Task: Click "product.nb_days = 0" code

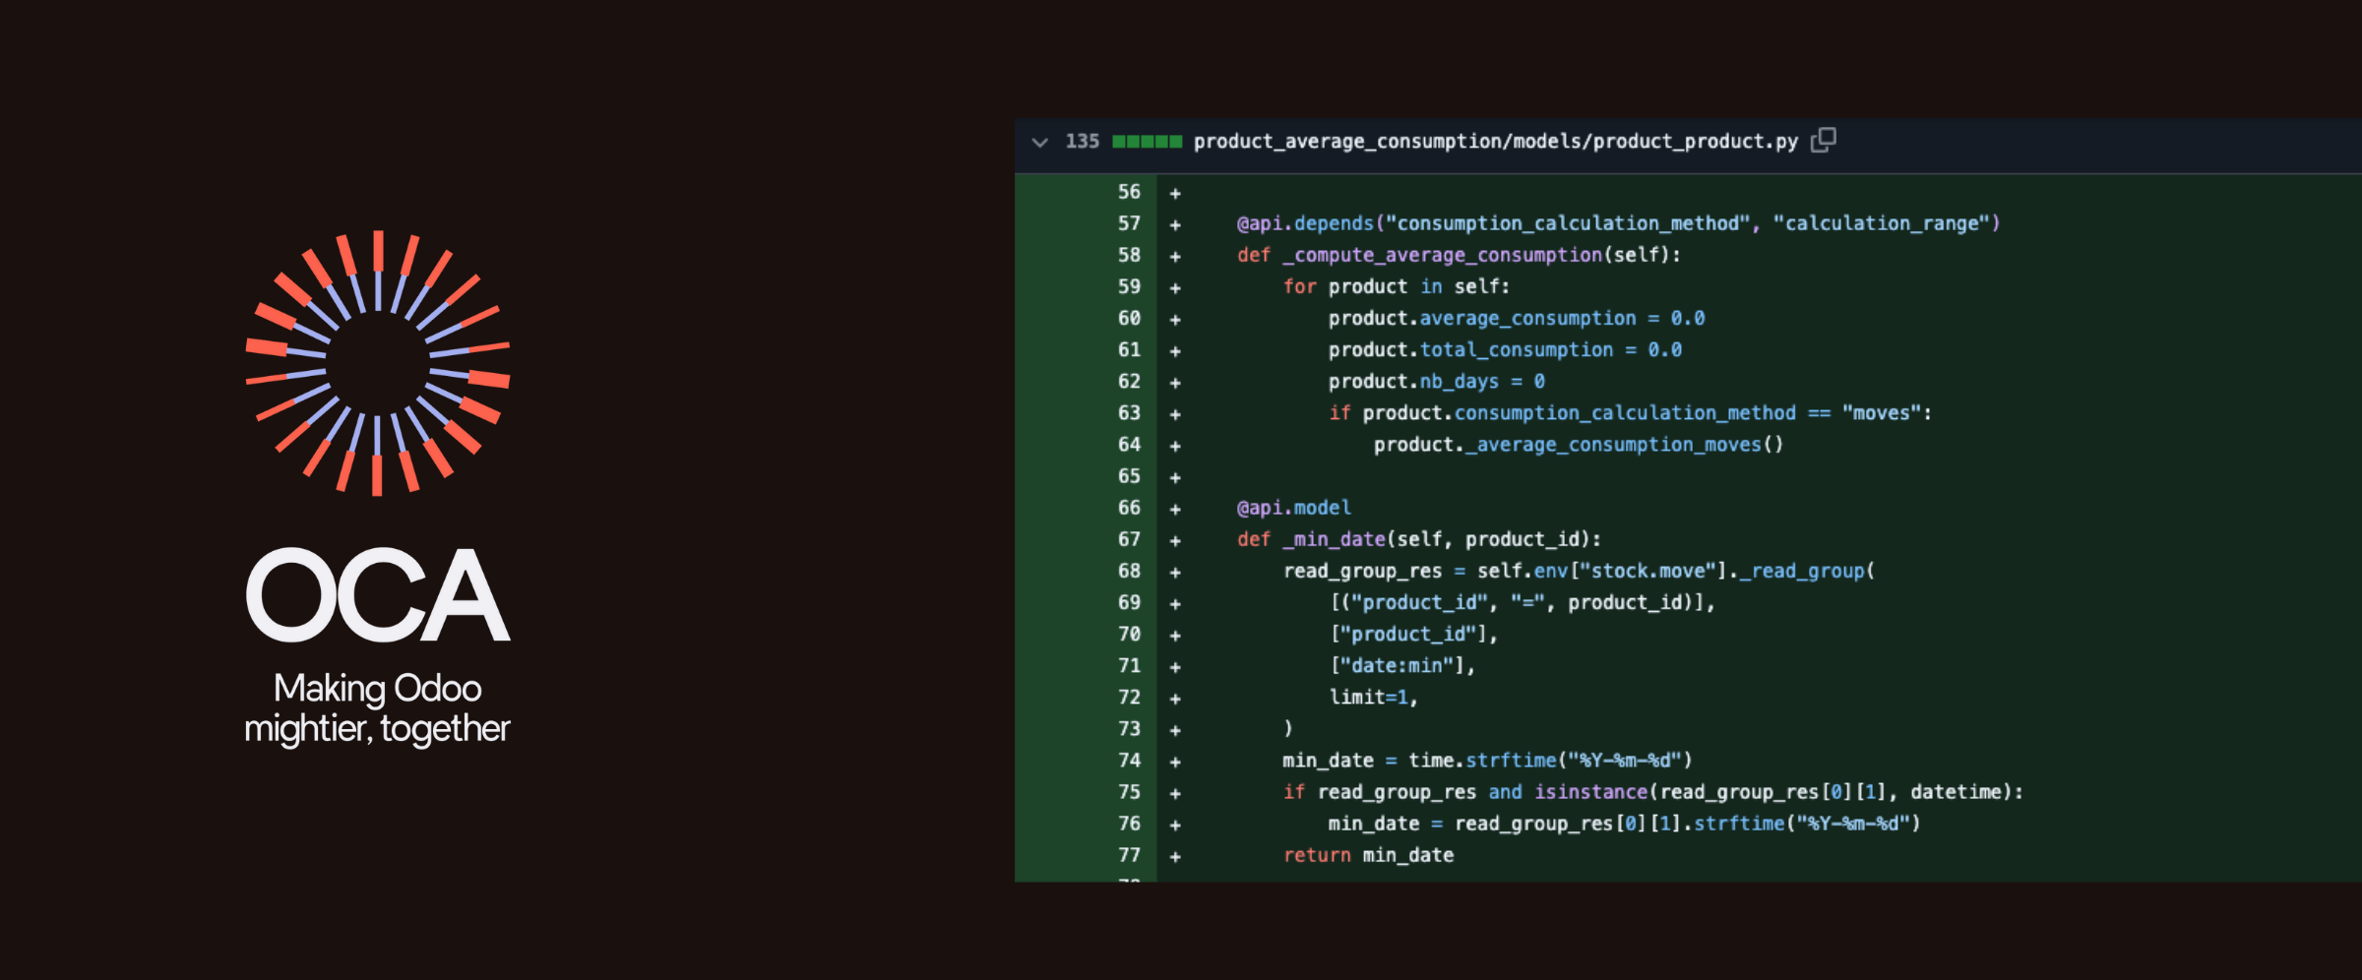Action: click(x=1436, y=381)
